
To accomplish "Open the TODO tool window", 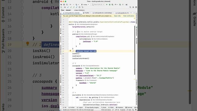I will 111,108.
